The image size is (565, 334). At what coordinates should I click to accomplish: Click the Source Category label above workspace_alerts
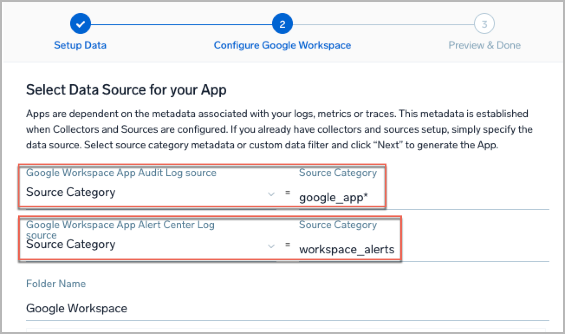(338, 225)
